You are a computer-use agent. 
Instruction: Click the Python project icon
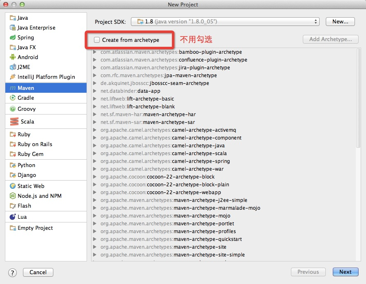tap(13, 165)
